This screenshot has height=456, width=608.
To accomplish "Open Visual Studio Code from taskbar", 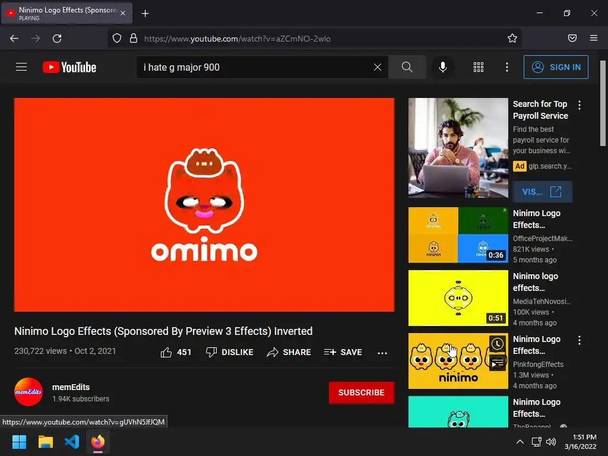I will 72,442.
